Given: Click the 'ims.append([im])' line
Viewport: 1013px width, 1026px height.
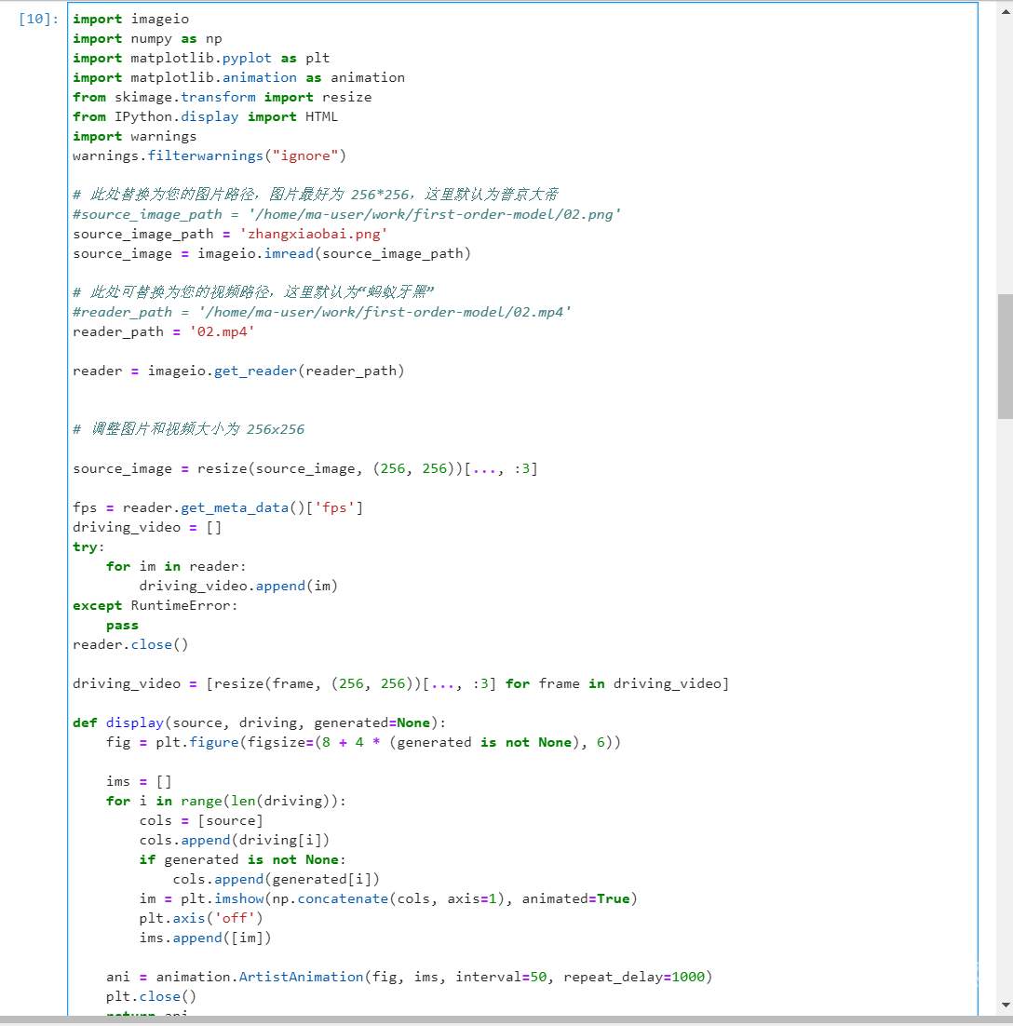Looking at the screenshot, I should pos(205,938).
